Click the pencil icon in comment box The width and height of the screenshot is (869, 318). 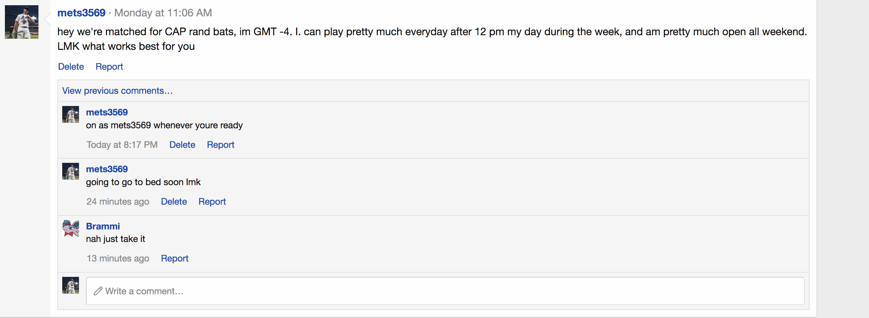coord(98,291)
